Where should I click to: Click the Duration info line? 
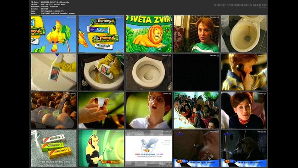(39, 9)
